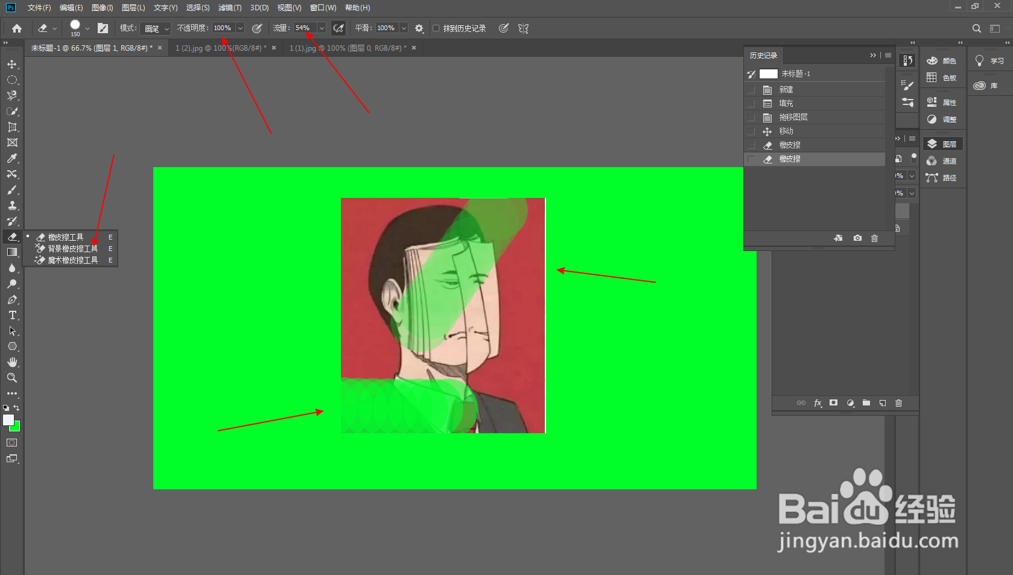The width and height of the screenshot is (1013, 575).
Task: Choose 背景橡皮擦工具 from the flyout
Action: pos(73,249)
